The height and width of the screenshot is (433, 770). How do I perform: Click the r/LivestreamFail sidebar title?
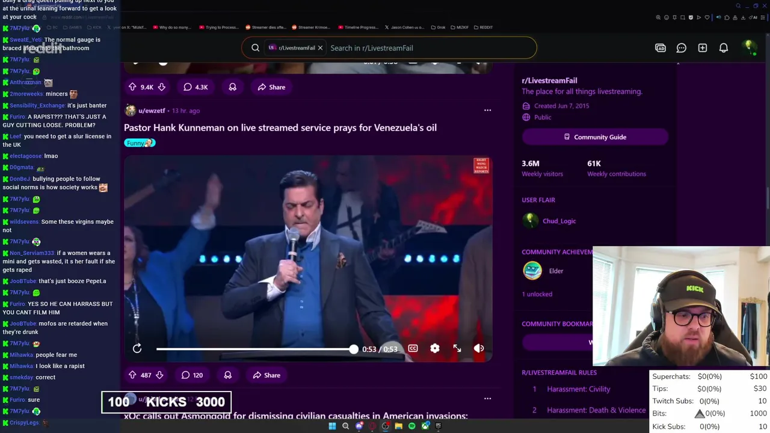point(549,81)
